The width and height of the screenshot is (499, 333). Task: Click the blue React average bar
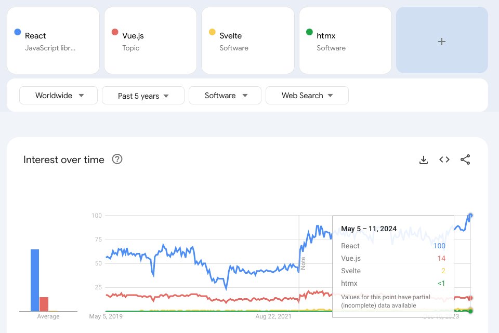(x=35, y=280)
